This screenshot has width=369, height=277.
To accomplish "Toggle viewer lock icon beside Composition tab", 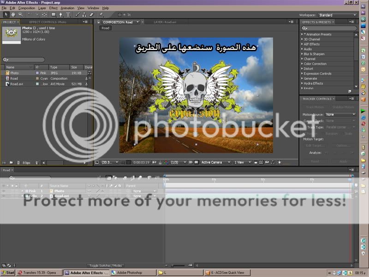I will (98, 22).
